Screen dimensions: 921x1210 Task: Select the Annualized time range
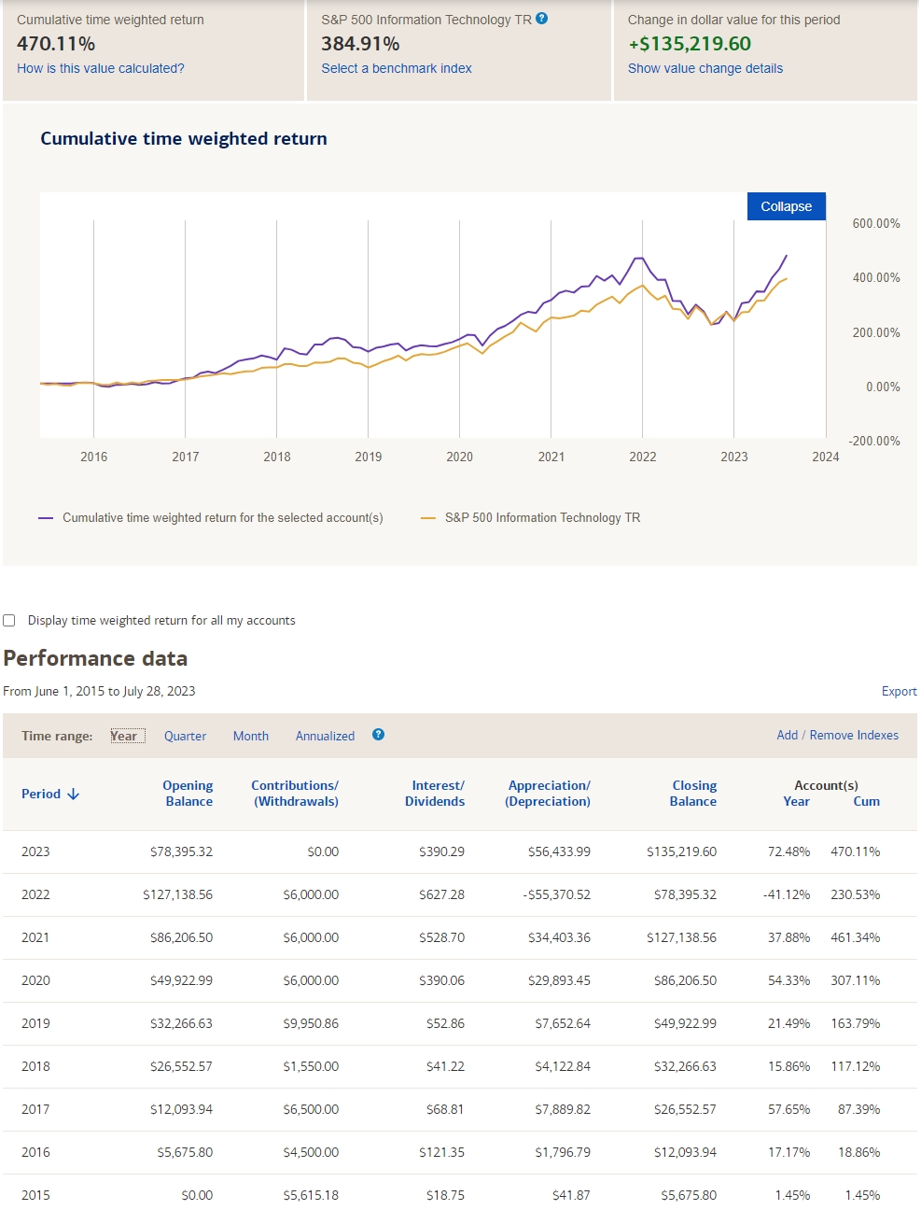point(325,736)
